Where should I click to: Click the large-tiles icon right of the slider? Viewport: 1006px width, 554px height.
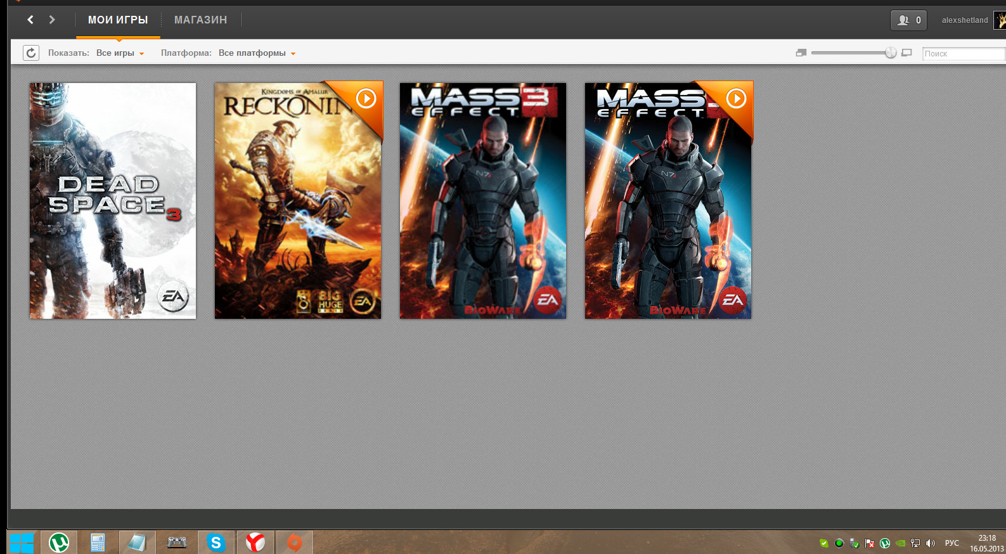click(x=906, y=53)
